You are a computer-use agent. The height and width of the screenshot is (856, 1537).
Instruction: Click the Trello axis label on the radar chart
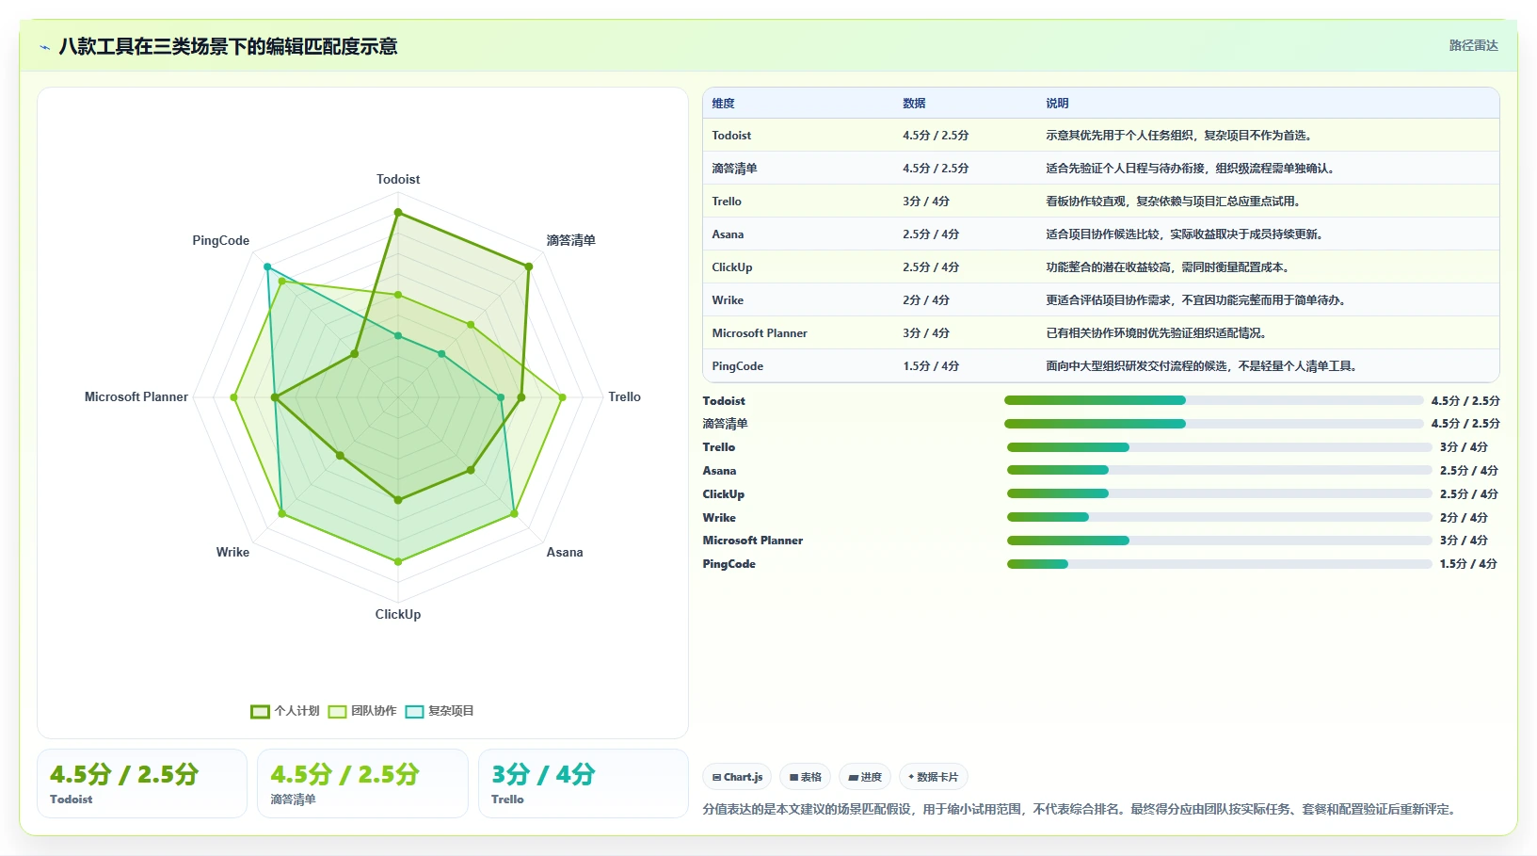coord(624,397)
